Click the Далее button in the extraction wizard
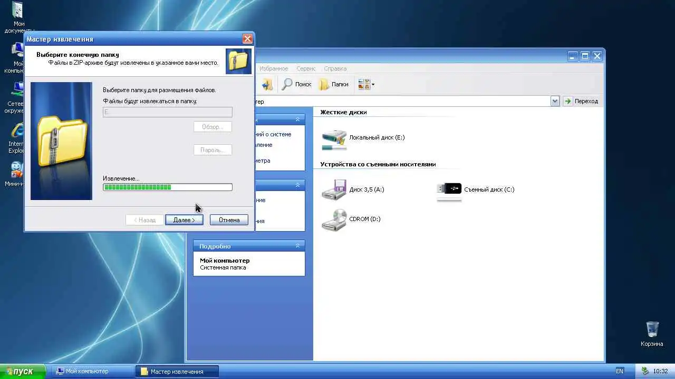This screenshot has width=675, height=379. point(184,220)
